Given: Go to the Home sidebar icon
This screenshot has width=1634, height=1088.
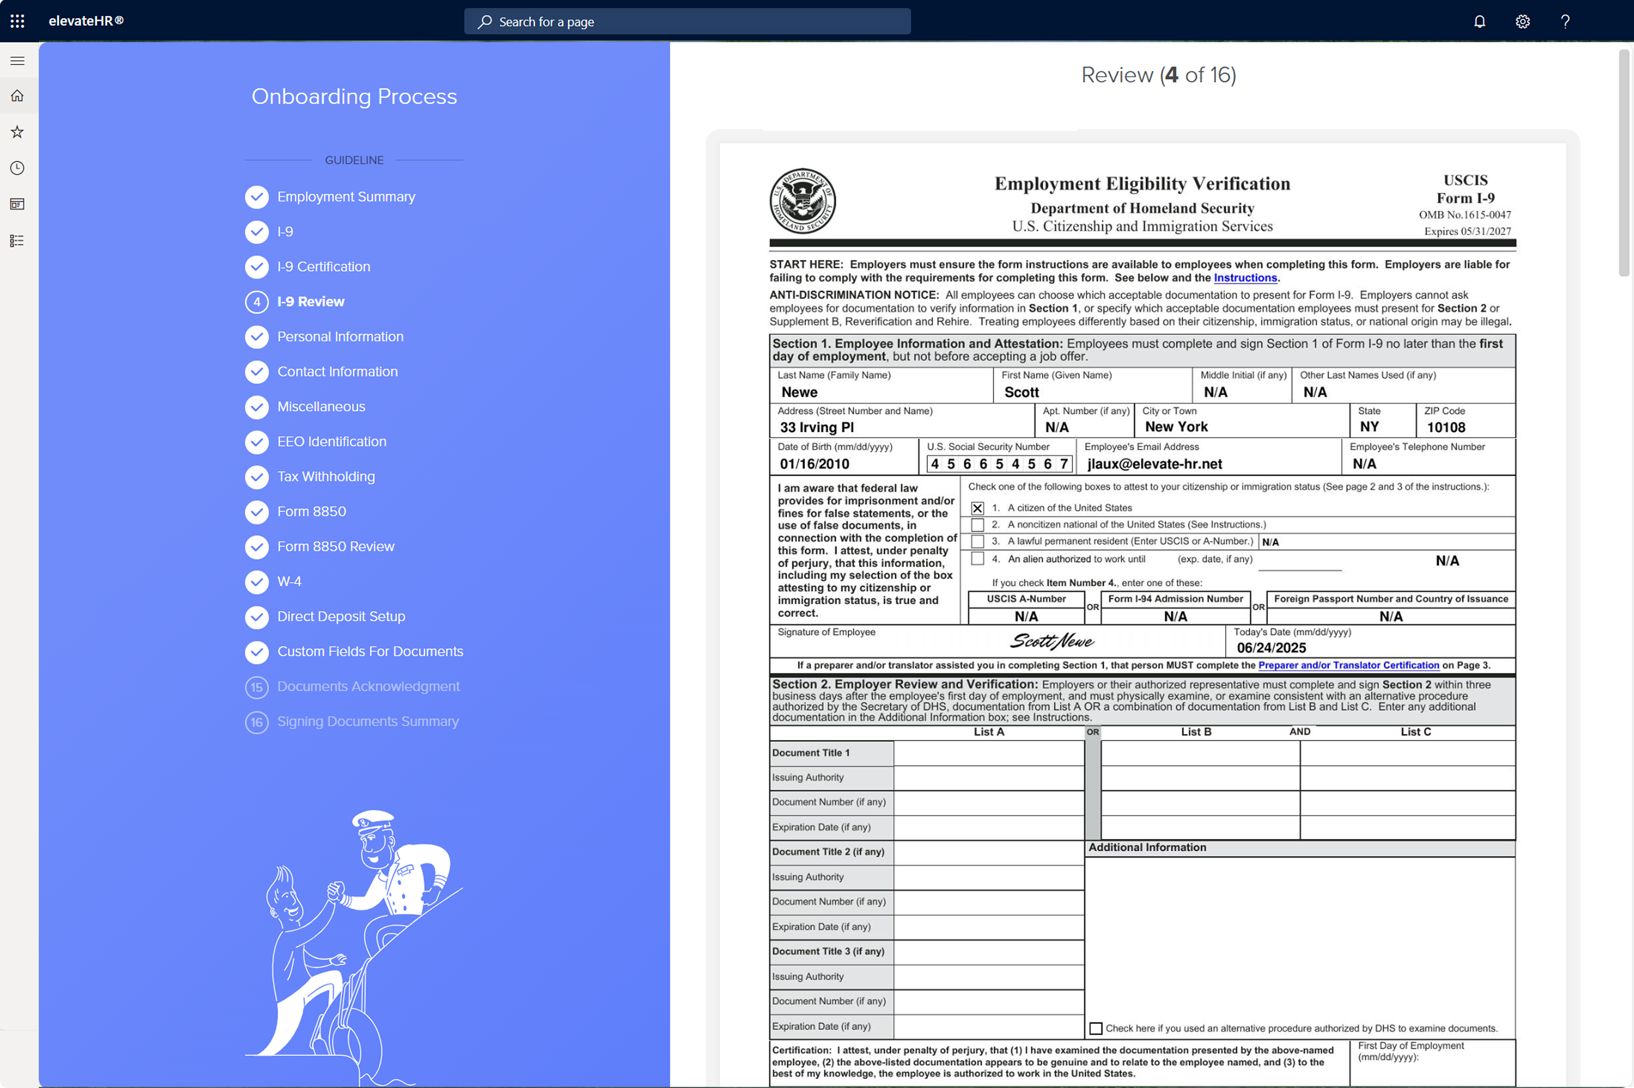Looking at the screenshot, I should [17, 96].
